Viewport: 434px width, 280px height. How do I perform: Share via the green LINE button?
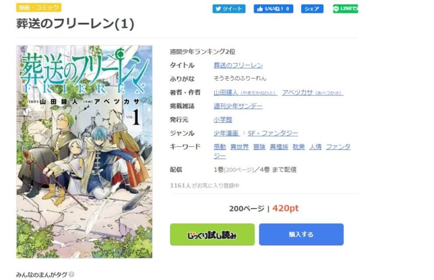[346, 9]
